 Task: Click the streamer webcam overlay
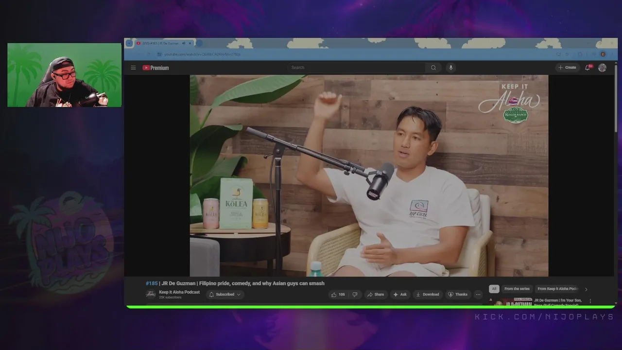65,75
